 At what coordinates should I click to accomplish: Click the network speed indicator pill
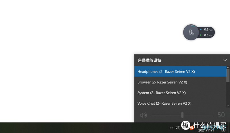click(x=206, y=32)
